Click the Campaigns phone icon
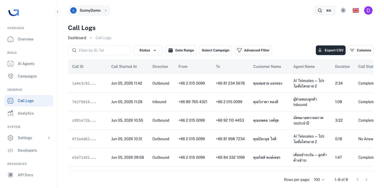 pos(10,76)
